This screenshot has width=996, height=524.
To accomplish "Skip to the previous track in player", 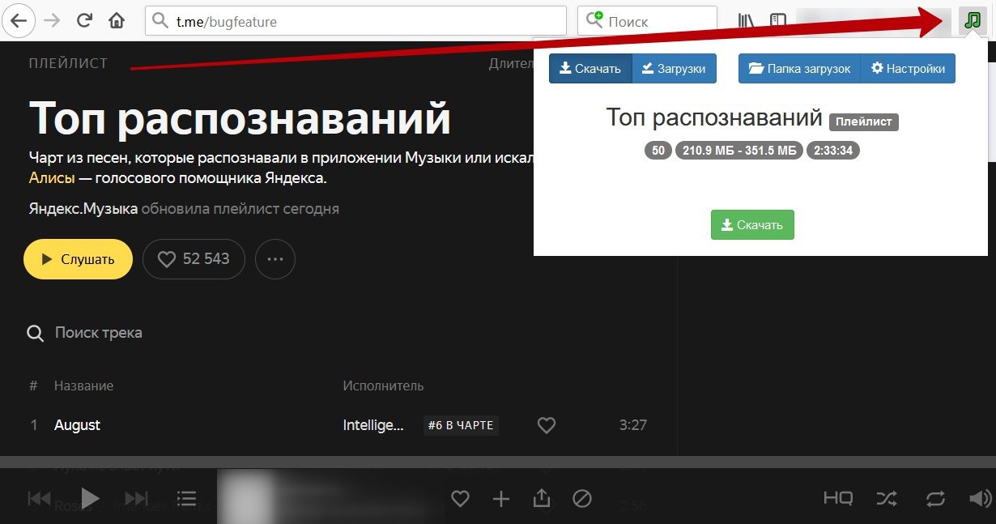I will (40, 498).
